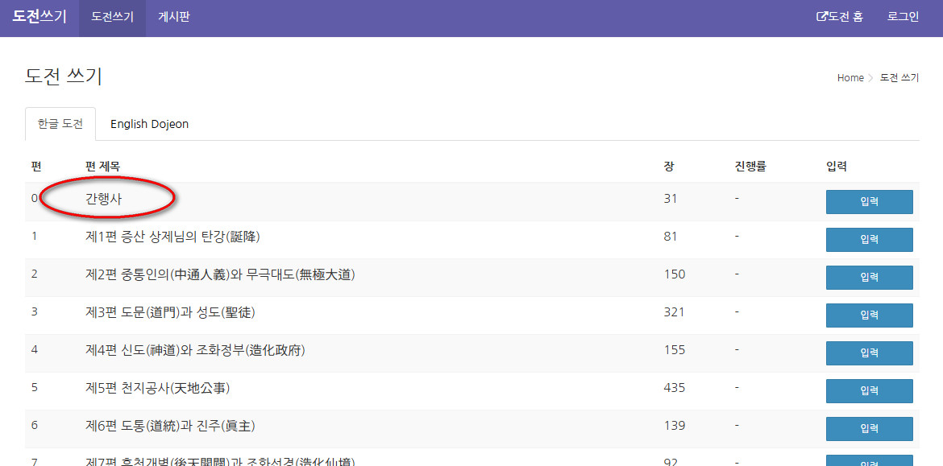Click the Home breadcrumb link
Screen dimensions: 943x466
pos(850,78)
